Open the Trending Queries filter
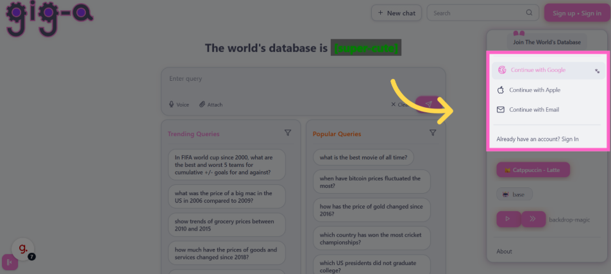The image size is (611, 274). [288, 133]
